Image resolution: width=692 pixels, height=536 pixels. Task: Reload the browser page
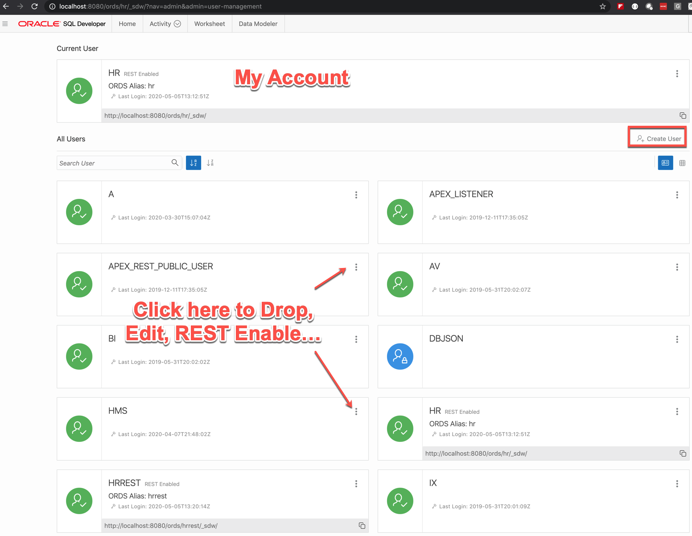point(34,6)
